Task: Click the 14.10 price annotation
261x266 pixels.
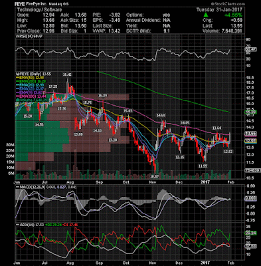Action: (x=97, y=131)
